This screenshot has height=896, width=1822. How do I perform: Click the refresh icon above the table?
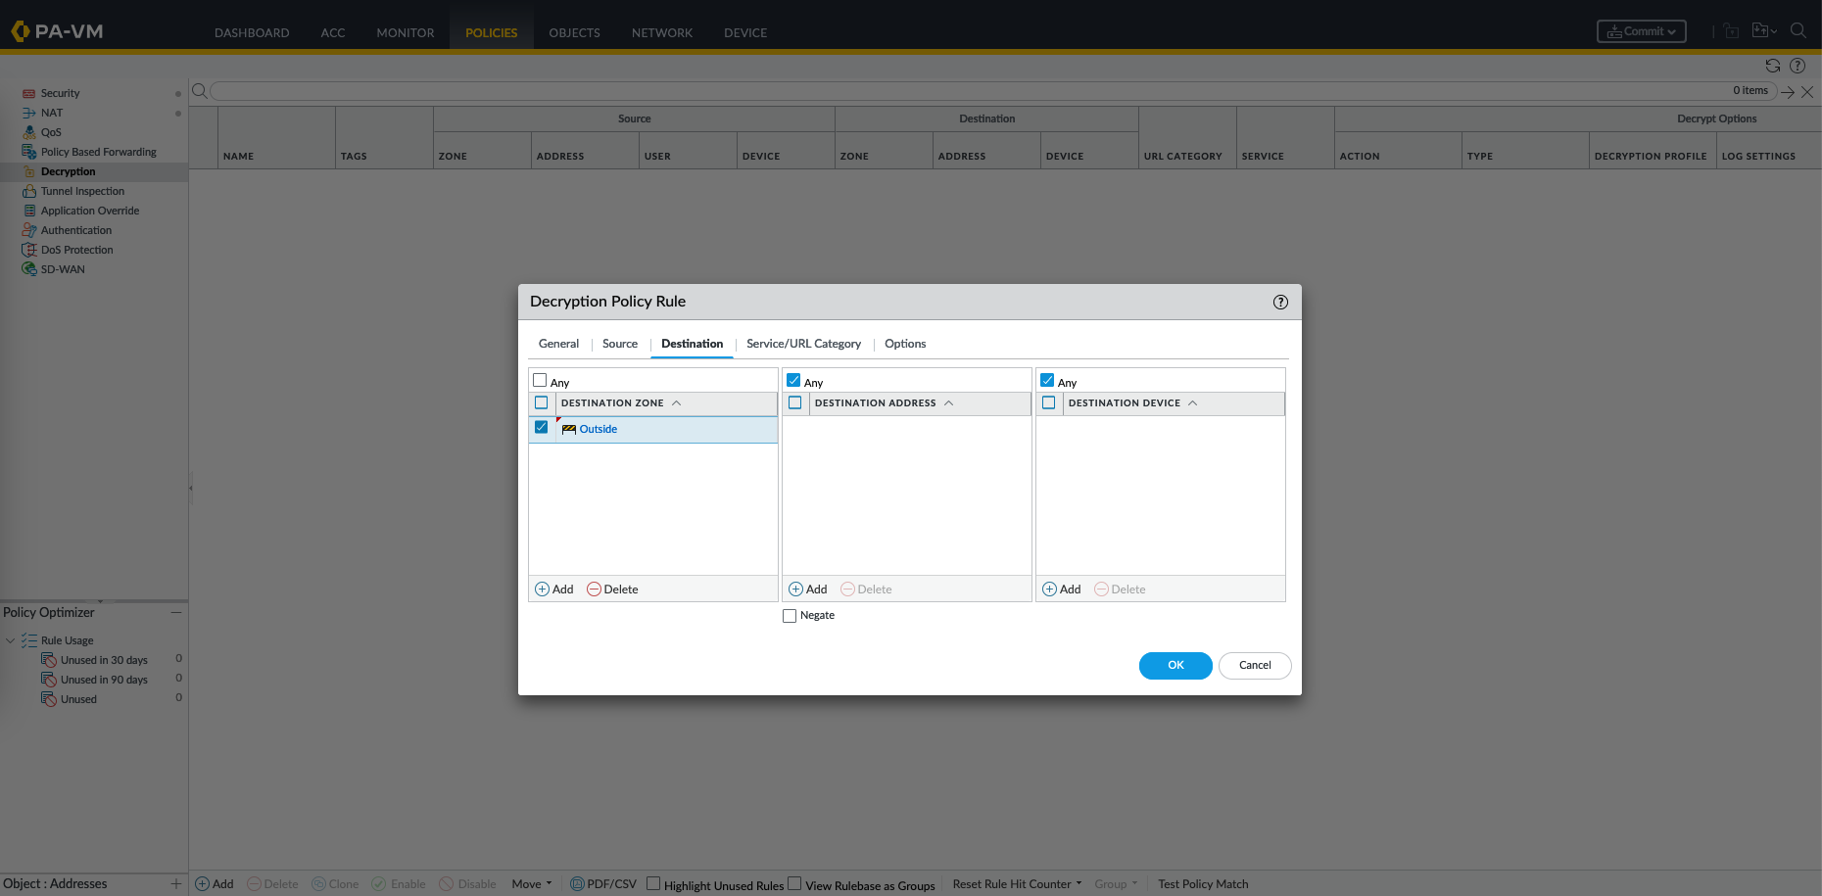(1772, 66)
